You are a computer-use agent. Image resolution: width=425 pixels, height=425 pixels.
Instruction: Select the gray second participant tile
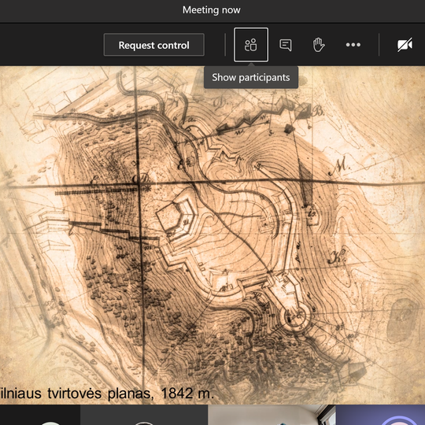pos(144,415)
